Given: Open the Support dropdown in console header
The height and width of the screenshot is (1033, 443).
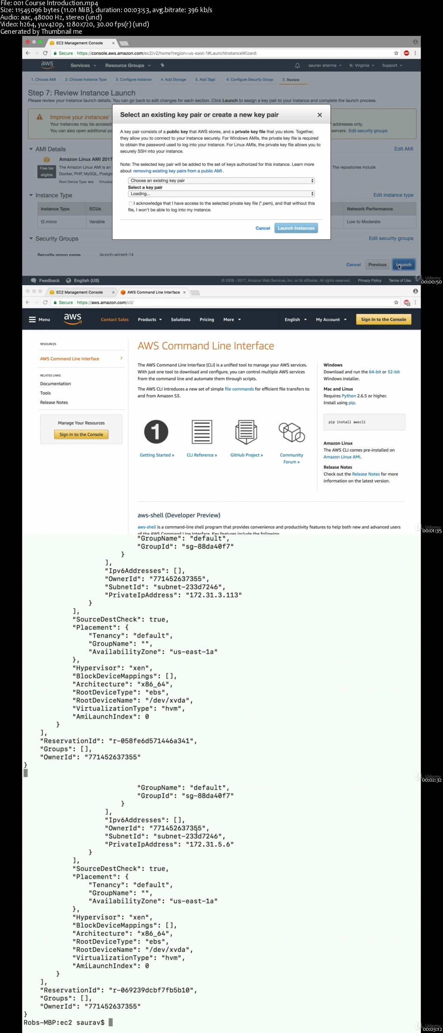Looking at the screenshot, I should 392,65.
